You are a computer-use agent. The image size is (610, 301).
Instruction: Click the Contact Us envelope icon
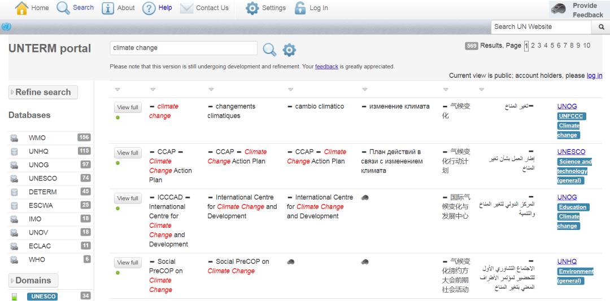(x=187, y=8)
